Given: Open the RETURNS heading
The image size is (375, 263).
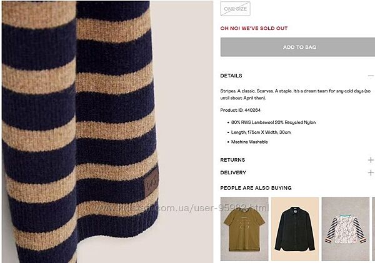Looking at the screenshot, I should coord(232,160).
